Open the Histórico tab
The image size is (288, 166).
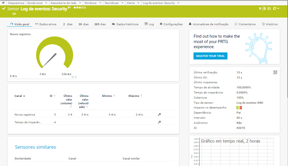click(x=270, y=24)
